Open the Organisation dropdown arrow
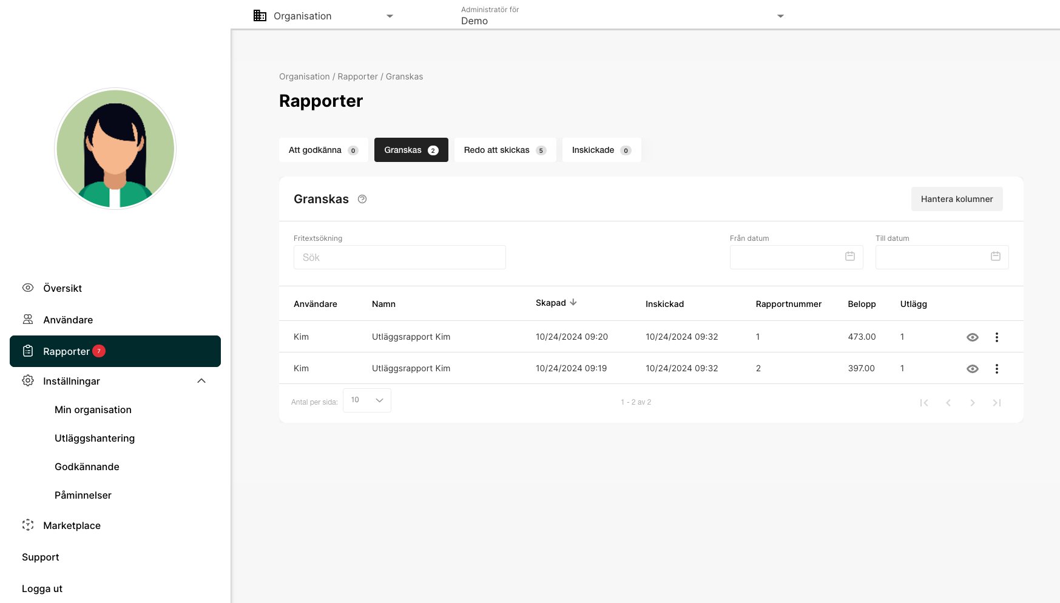This screenshot has height=603, width=1060. pyautogui.click(x=390, y=16)
